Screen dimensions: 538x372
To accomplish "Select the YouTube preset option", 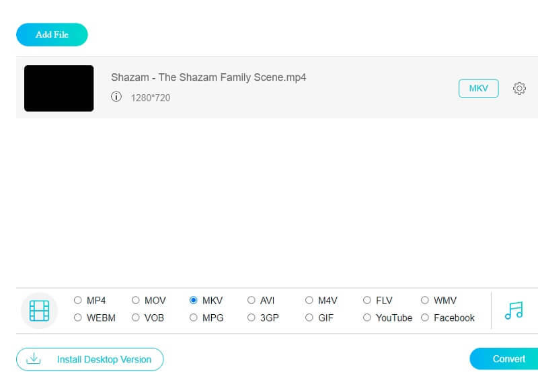I will [367, 318].
